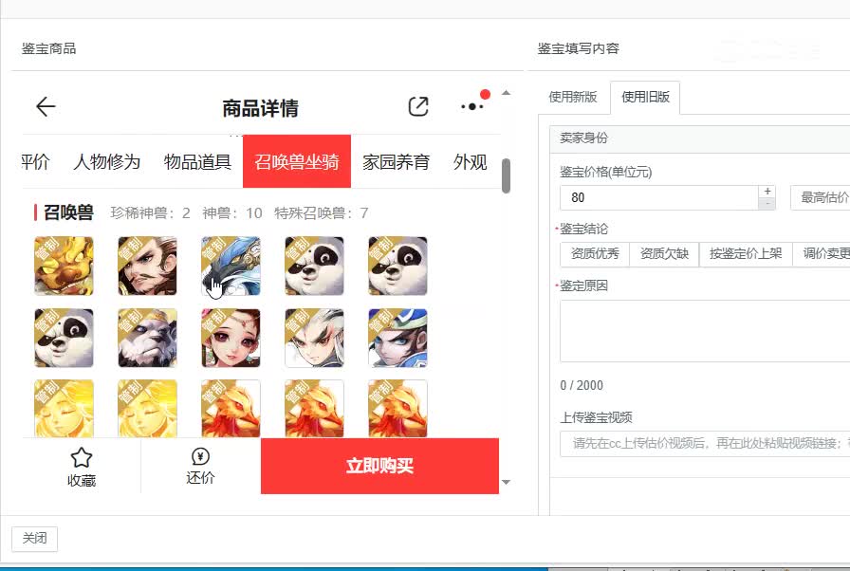Select the first red phoenix thumbnail
The height and width of the screenshot is (571, 850).
tap(231, 409)
